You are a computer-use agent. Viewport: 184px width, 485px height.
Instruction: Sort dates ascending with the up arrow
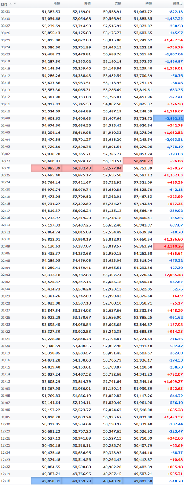click(x=10, y=4)
